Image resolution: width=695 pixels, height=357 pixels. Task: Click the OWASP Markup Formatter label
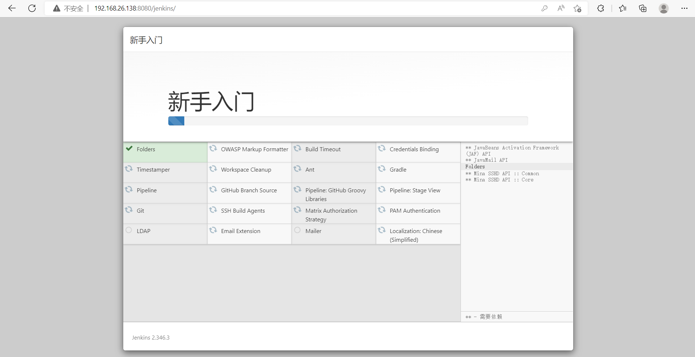tap(254, 149)
